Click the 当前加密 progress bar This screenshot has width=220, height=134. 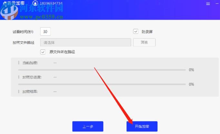[x=102, y=70]
